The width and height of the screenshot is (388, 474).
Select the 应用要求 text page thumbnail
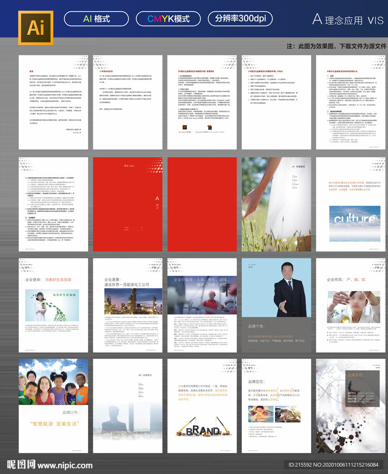54,204
